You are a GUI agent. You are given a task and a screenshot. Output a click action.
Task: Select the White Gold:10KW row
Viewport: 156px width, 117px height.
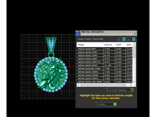(x=105, y=75)
